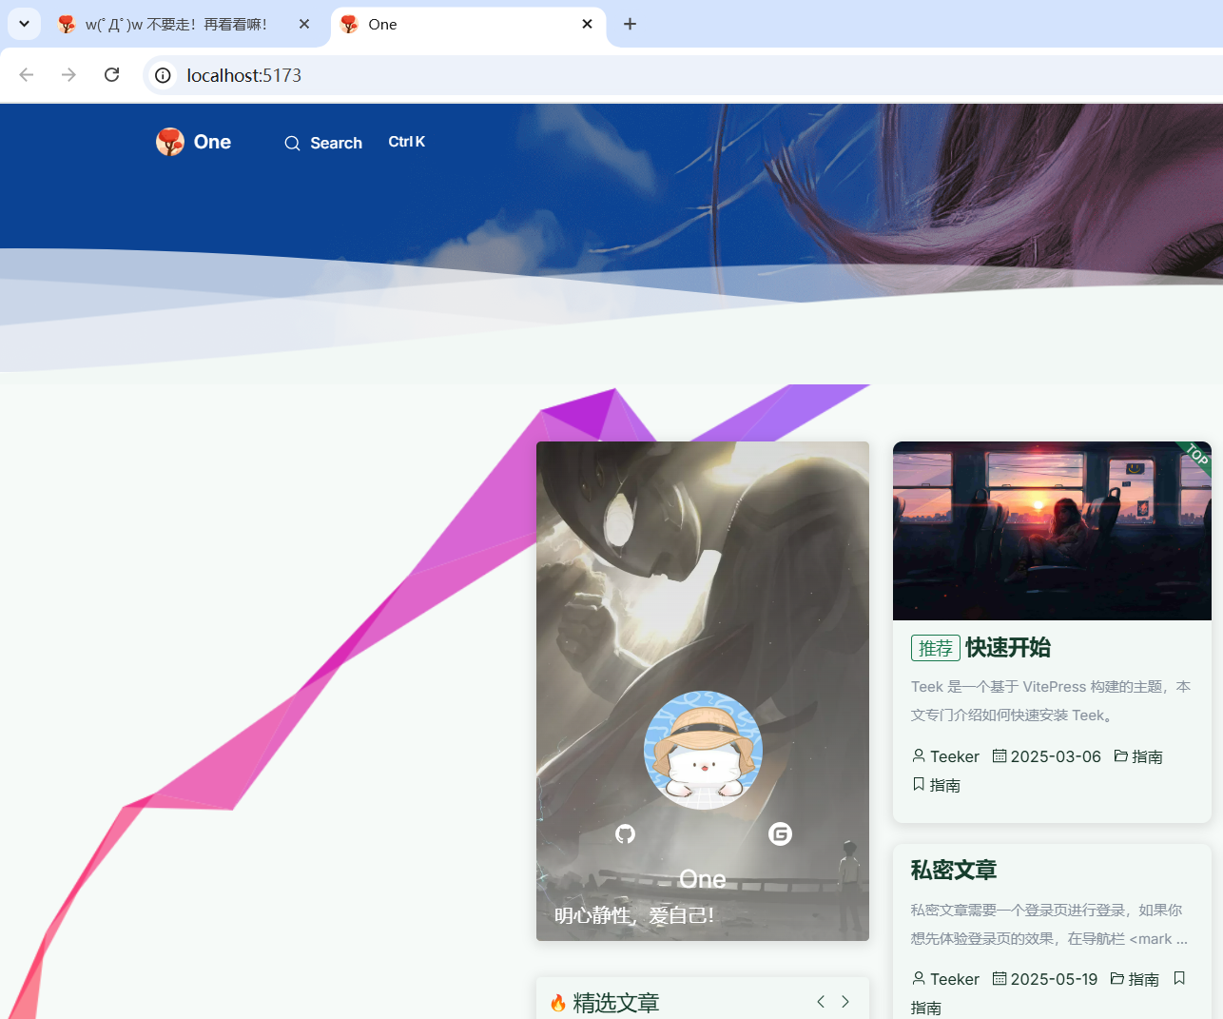Click the bookmark icon on the 私密文章 card
The height and width of the screenshot is (1019, 1223).
(1179, 978)
